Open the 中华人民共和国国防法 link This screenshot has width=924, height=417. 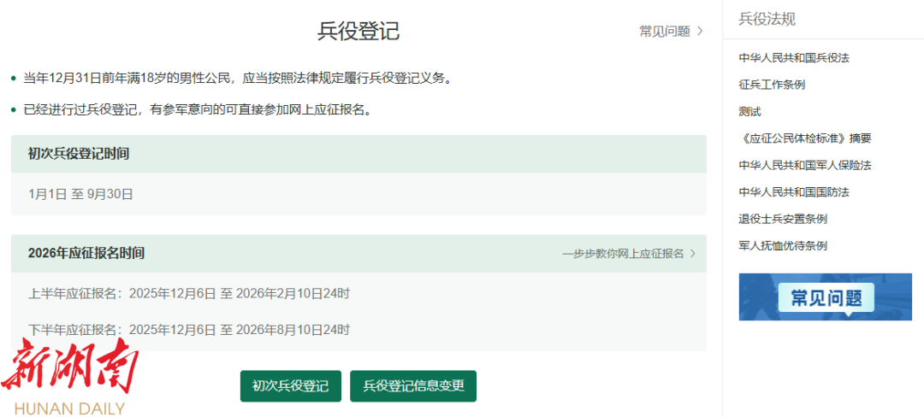pos(793,192)
